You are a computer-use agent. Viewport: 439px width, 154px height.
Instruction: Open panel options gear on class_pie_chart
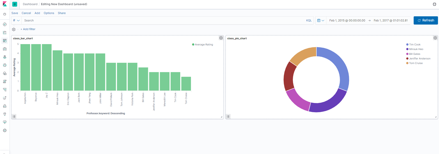click(x=435, y=38)
